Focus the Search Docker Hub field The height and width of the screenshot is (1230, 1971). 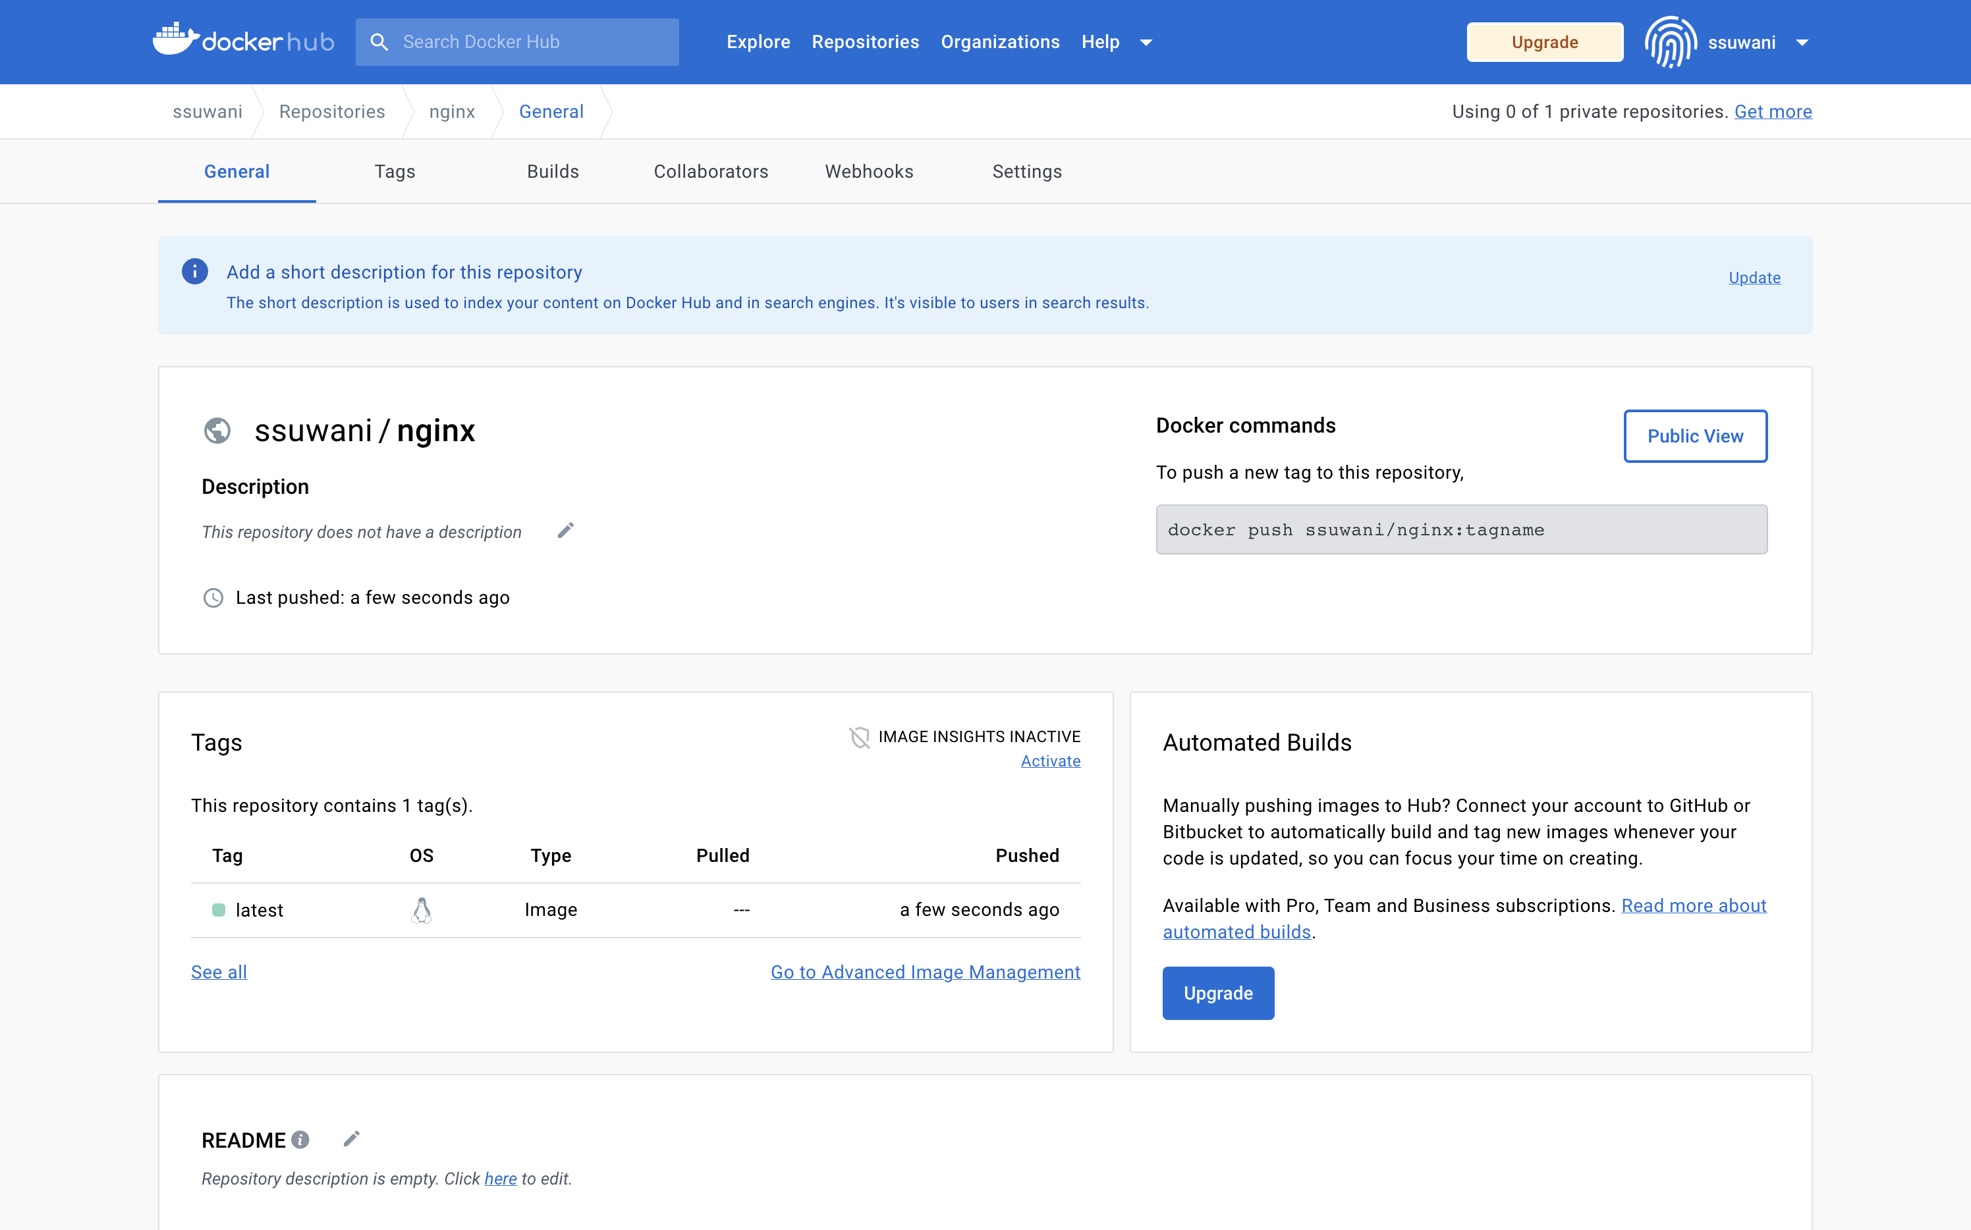click(x=516, y=42)
